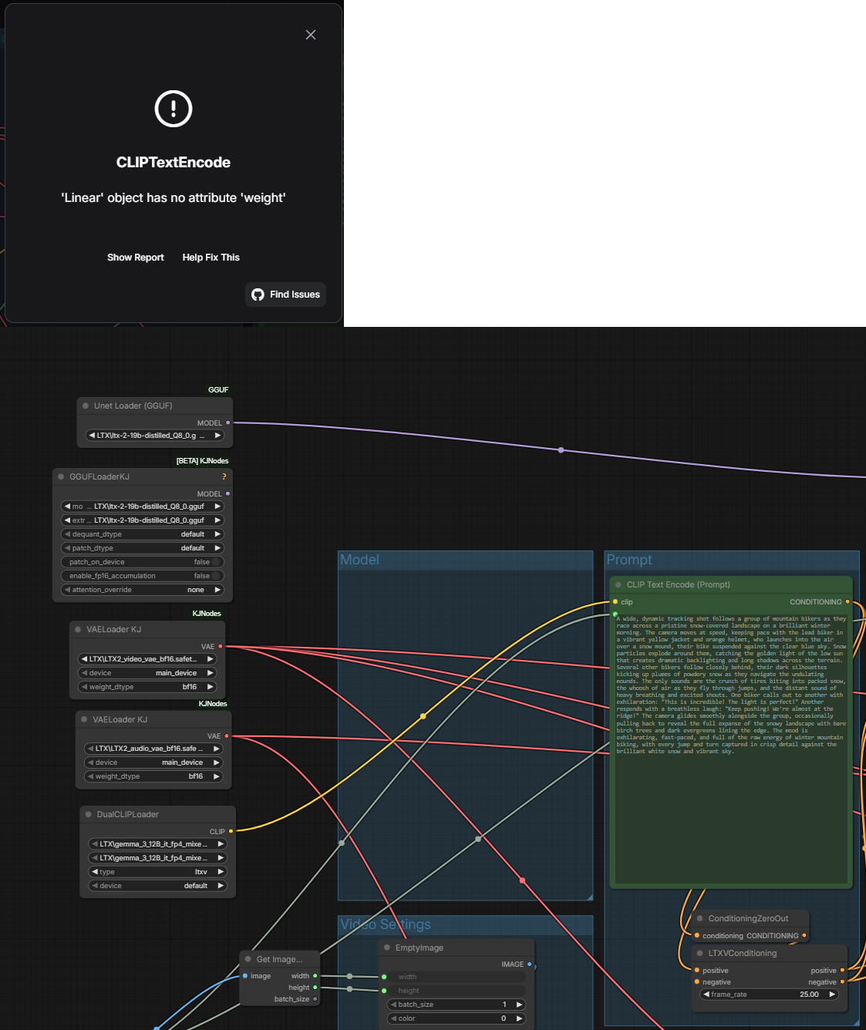Collapse the Get Image... node via its dot
Image resolution: width=866 pixels, height=1030 pixels.
click(248, 959)
